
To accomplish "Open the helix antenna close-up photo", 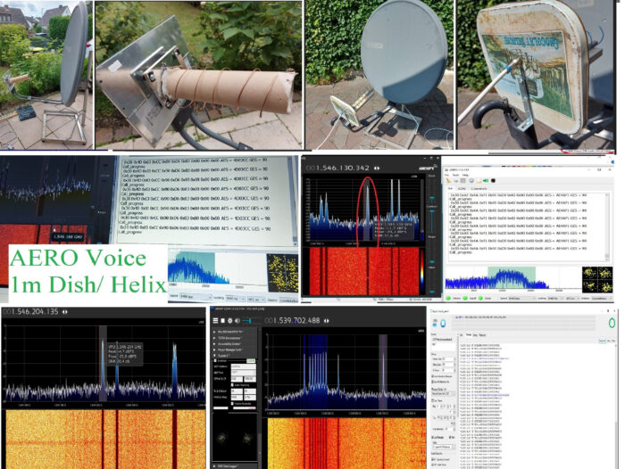I will point(199,74).
